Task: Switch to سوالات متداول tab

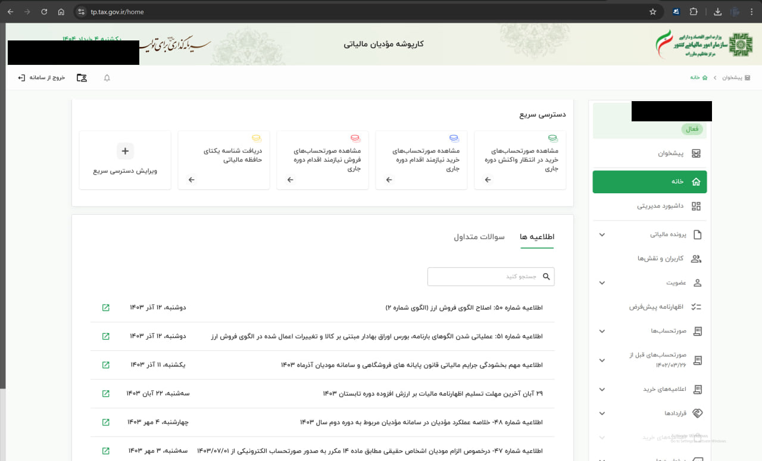Action: [479, 237]
